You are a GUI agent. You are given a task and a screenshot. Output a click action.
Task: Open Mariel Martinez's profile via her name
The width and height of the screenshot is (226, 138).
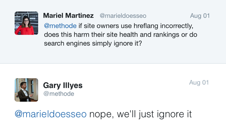(x=68, y=15)
